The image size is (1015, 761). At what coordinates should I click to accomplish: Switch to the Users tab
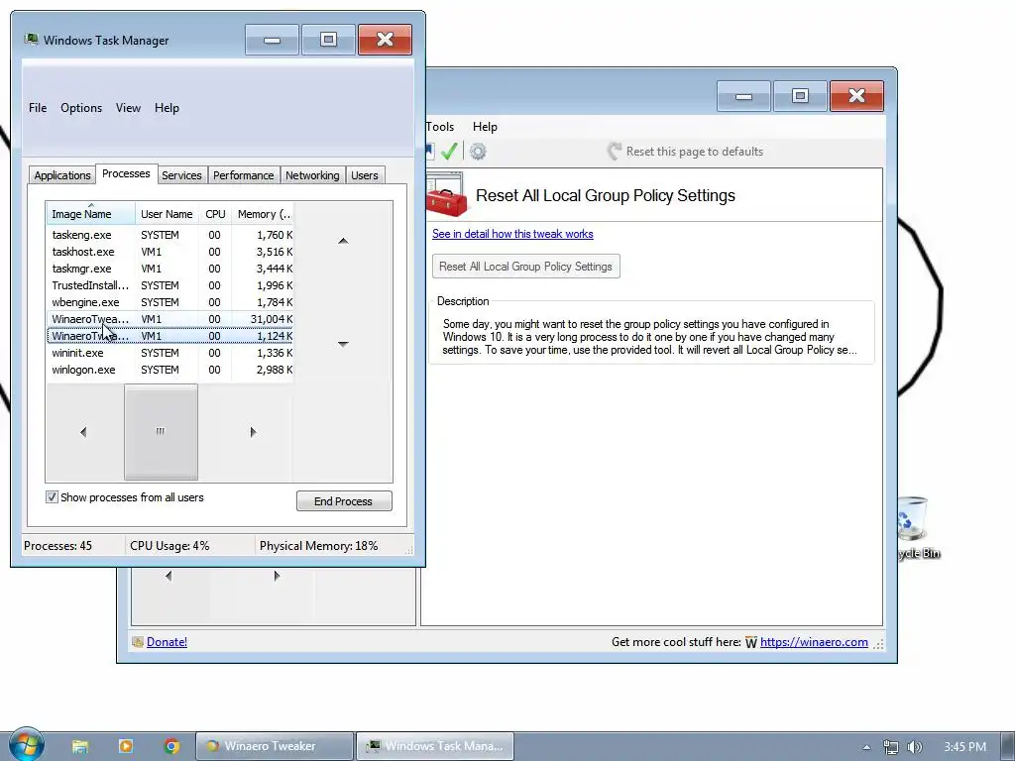click(365, 175)
